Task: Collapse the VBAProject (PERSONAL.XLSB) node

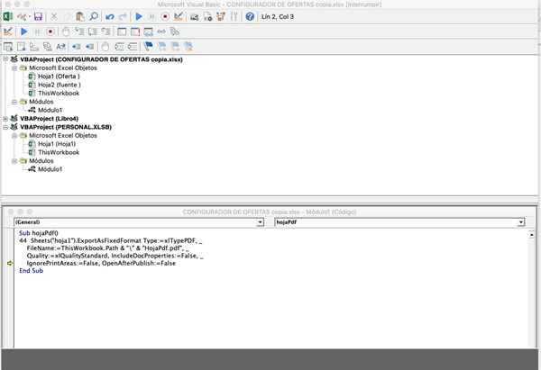Action: [x=5, y=127]
